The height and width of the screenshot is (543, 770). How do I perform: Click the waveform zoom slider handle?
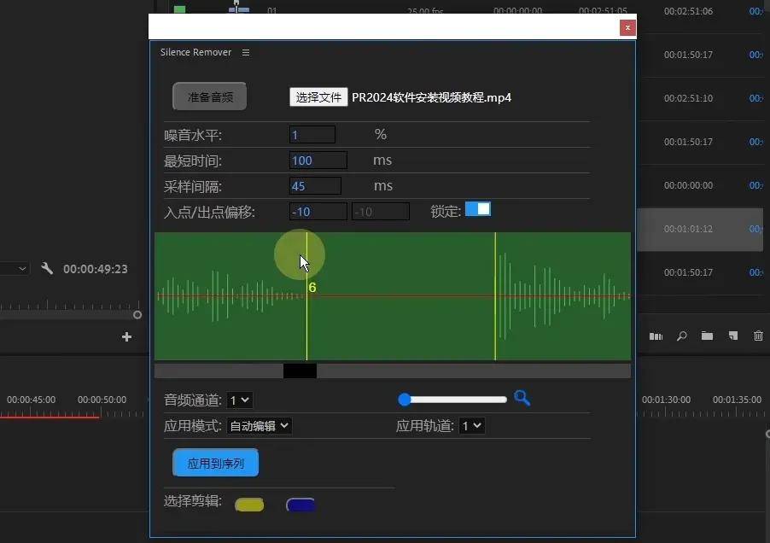coord(404,400)
